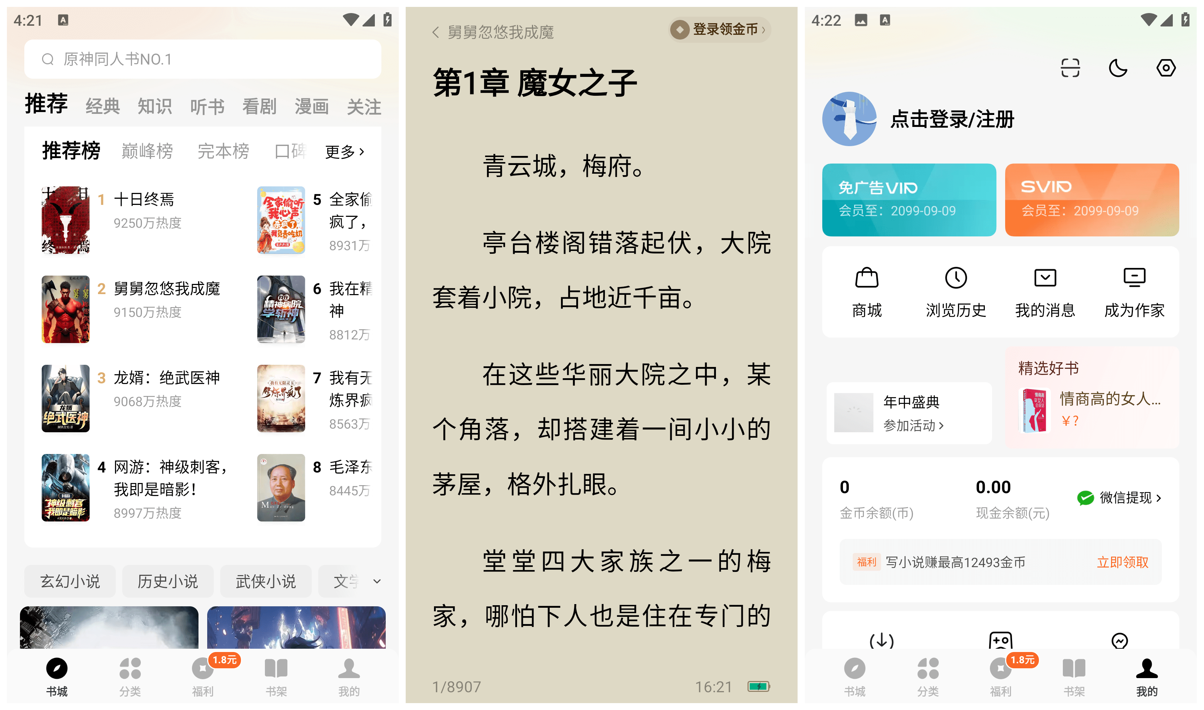This screenshot has width=1204, height=710.
Task: Expand rankings via 更多 chevron
Action: point(345,152)
